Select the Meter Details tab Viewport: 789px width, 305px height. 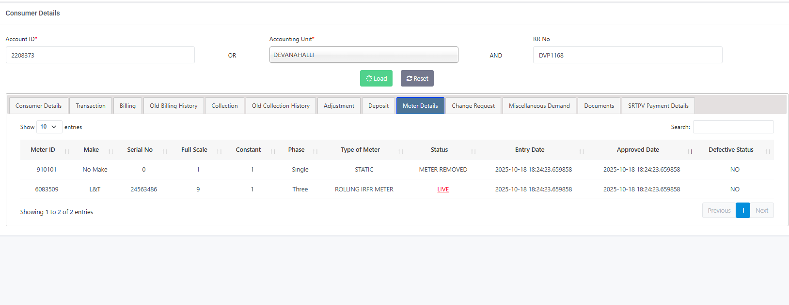point(420,106)
